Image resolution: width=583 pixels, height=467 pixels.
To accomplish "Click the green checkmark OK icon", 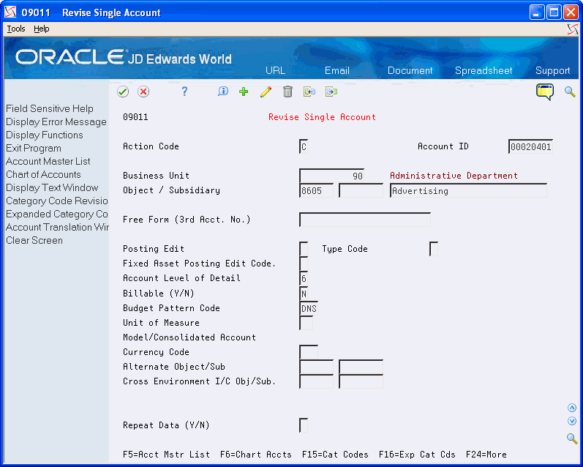I will click(x=123, y=91).
